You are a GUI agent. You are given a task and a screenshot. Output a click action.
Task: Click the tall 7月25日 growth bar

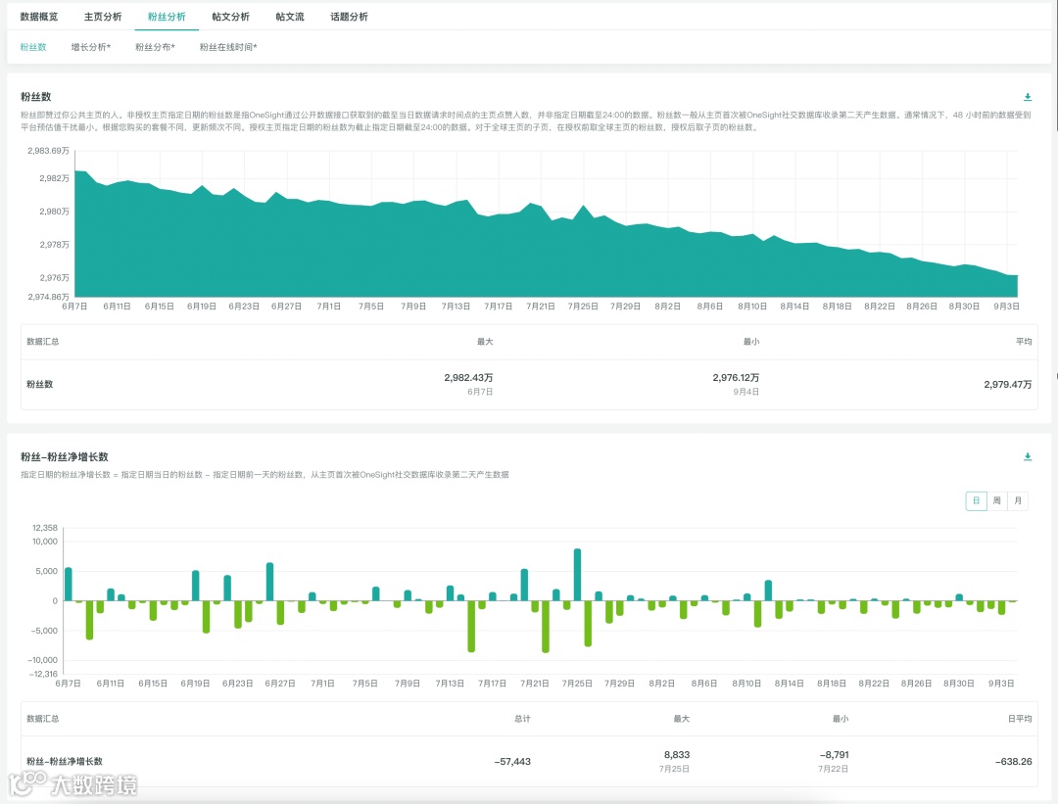pos(578,575)
